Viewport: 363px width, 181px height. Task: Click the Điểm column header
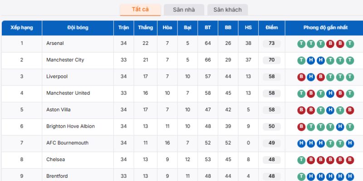pos(272,28)
